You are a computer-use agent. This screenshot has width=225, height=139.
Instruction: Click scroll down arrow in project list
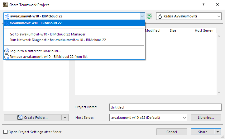click(219, 93)
